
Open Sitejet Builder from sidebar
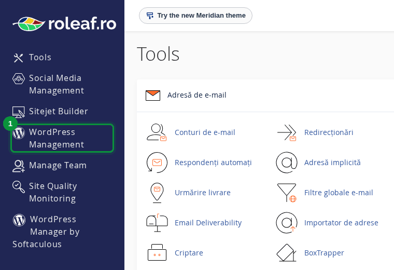(x=58, y=112)
